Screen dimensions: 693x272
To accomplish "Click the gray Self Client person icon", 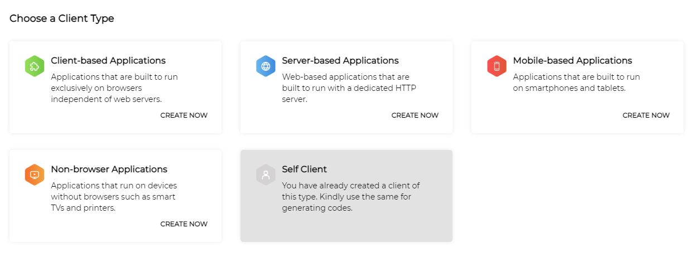I will pos(266,175).
